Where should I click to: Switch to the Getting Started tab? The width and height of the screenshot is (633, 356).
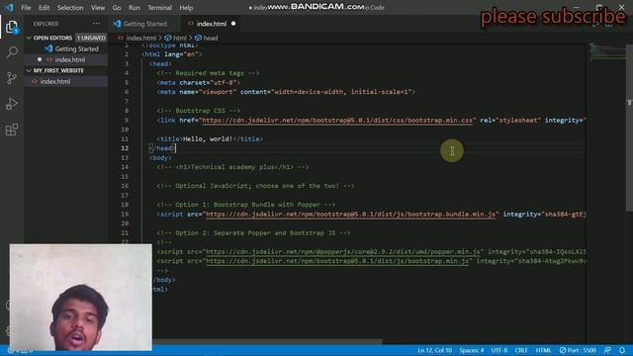point(144,24)
